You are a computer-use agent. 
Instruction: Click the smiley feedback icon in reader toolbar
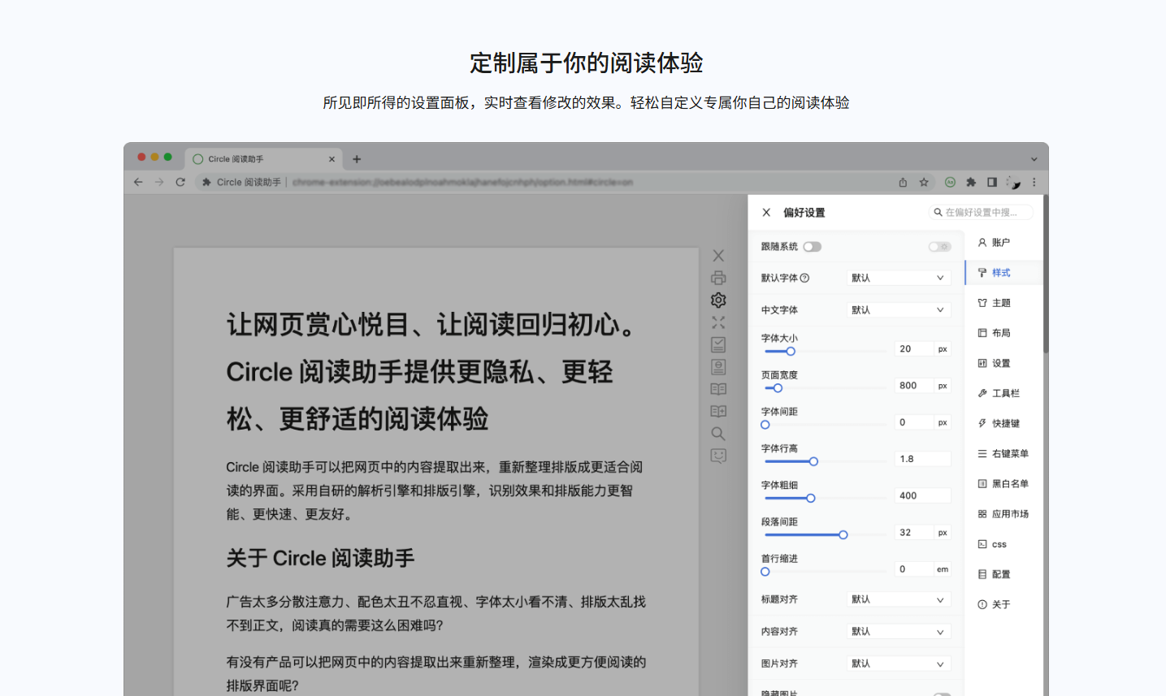(718, 456)
